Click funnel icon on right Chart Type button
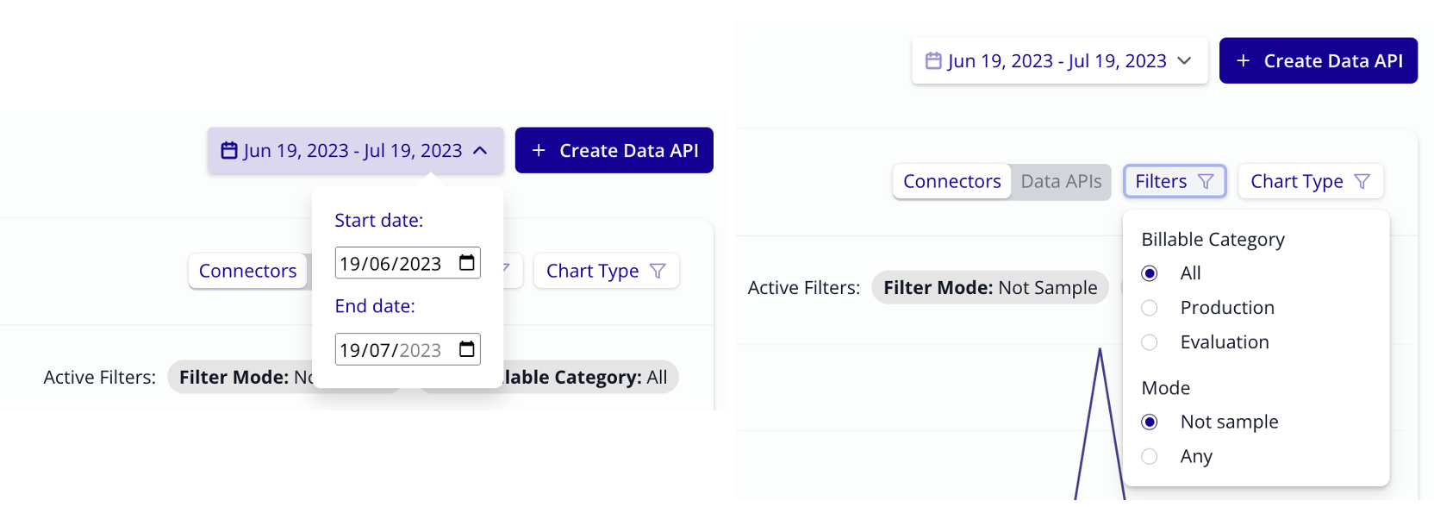1434x507 pixels. click(1362, 181)
